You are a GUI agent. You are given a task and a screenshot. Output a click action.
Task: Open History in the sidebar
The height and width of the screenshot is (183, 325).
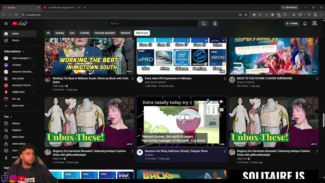coord(19,123)
